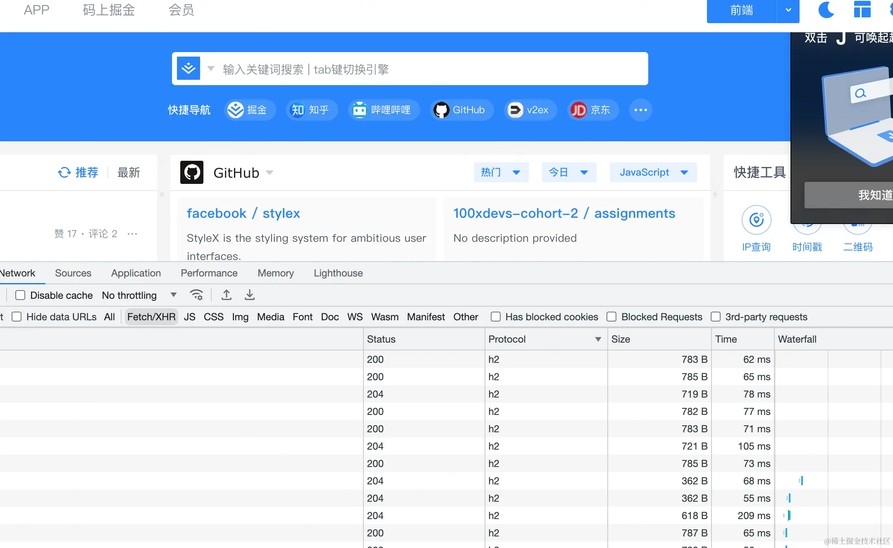The width and height of the screenshot is (893, 548).
Task: Open the 今日 time range dropdown
Action: 568,172
